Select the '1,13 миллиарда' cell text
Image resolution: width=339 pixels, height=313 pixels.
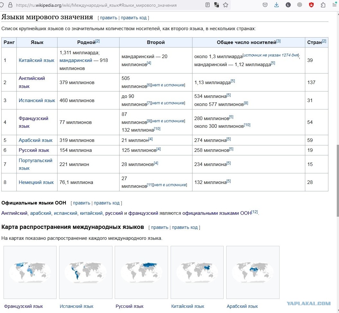point(212,82)
